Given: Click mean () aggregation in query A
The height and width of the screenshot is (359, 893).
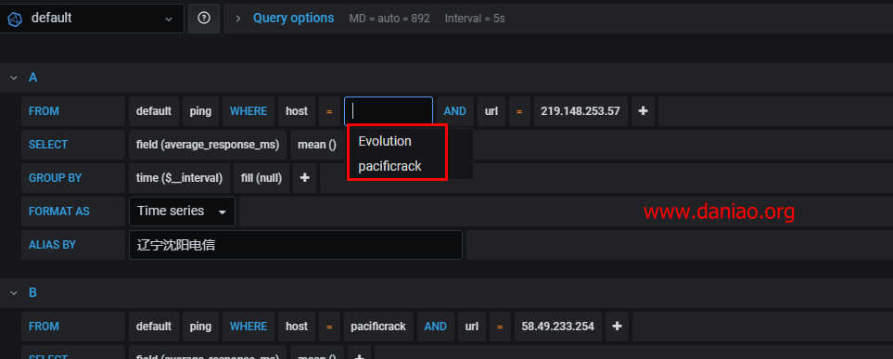Looking at the screenshot, I should (x=316, y=145).
